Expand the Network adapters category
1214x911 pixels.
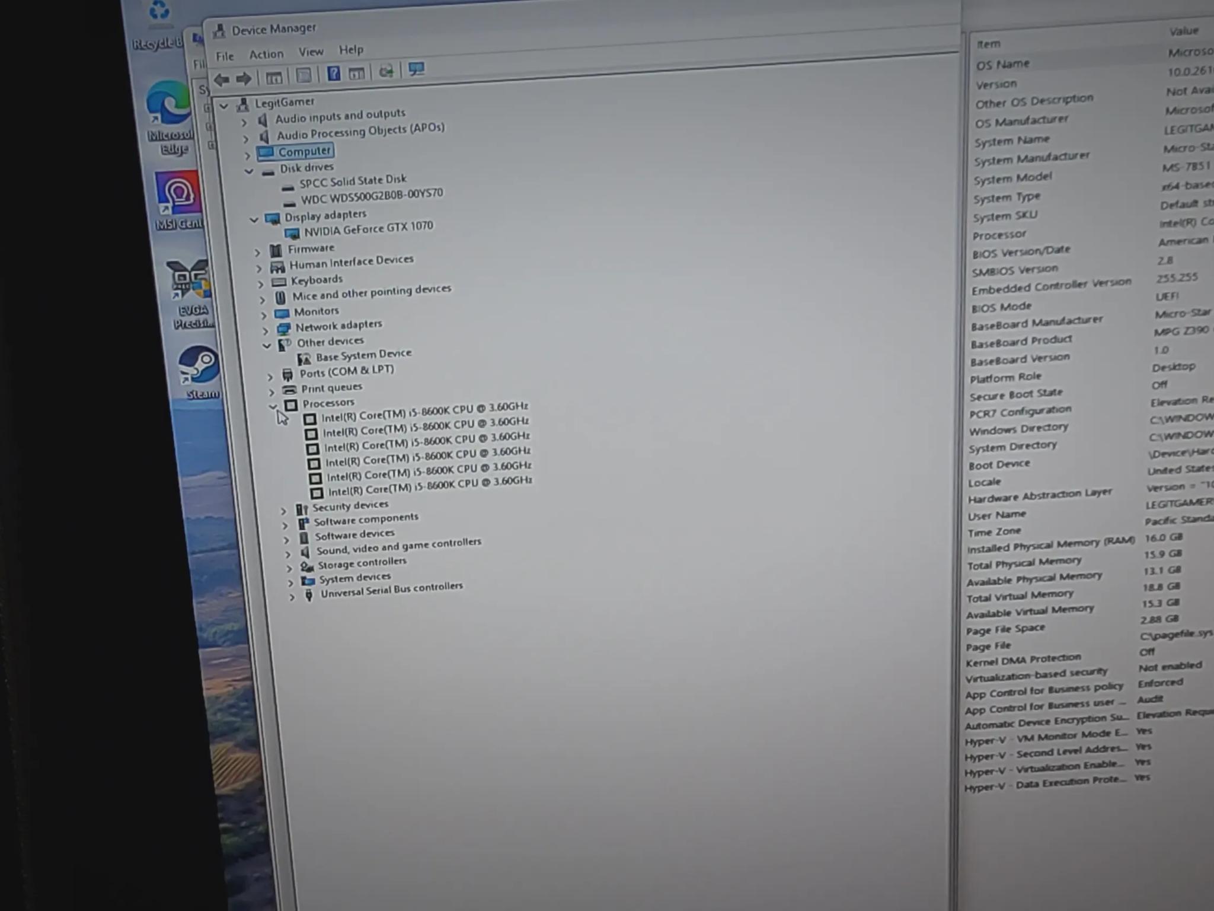(x=266, y=330)
